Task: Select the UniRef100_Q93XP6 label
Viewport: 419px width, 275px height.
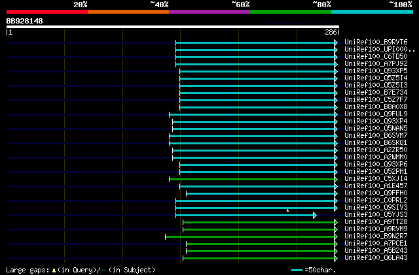Action: coord(376,165)
